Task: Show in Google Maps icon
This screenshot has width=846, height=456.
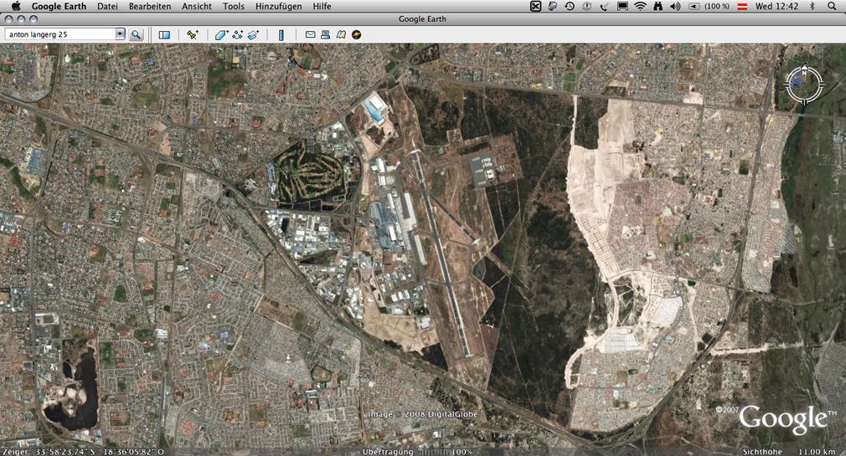Action: tap(341, 35)
